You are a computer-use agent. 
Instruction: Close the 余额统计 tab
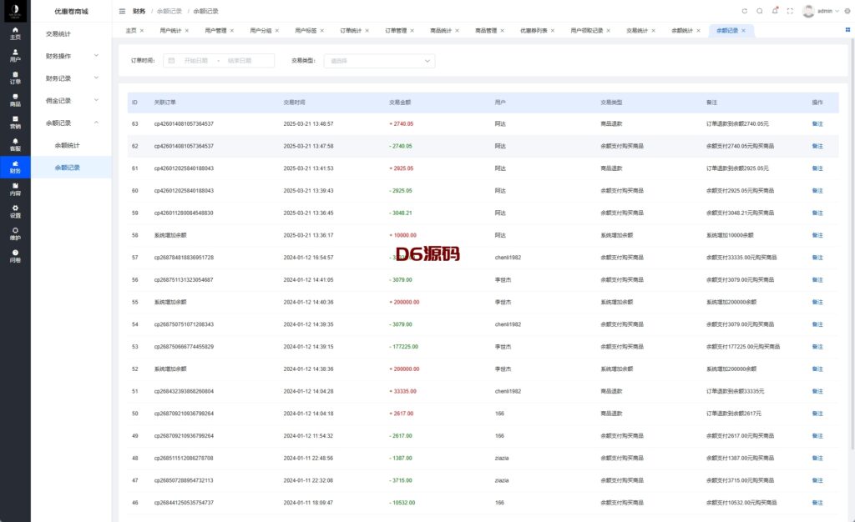pos(698,31)
